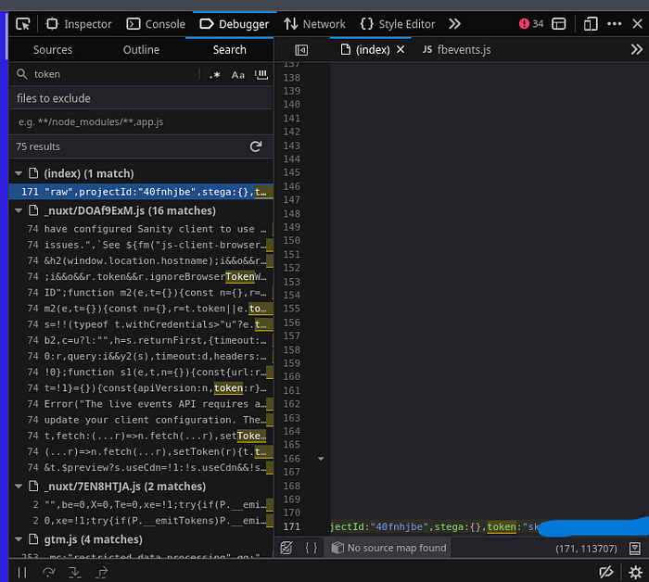Select the Search sidebar tab
649x582 pixels.
(x=229, y=50)
